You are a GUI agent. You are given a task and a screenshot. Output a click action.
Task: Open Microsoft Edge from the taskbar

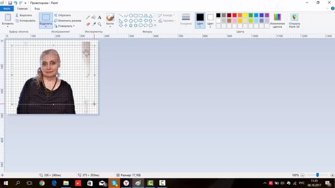click(x=54, y=183)
